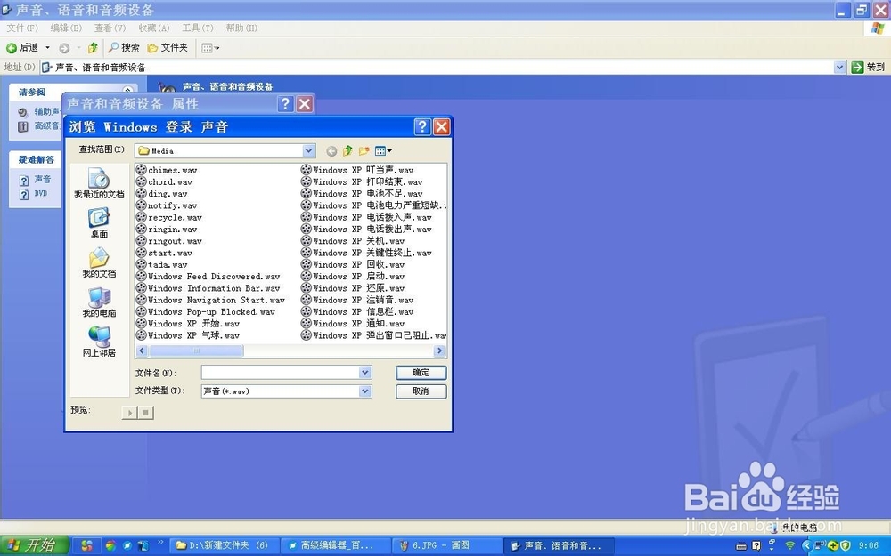
Task: Select Windows XP 开始.wav
Action: pos(188,324)
